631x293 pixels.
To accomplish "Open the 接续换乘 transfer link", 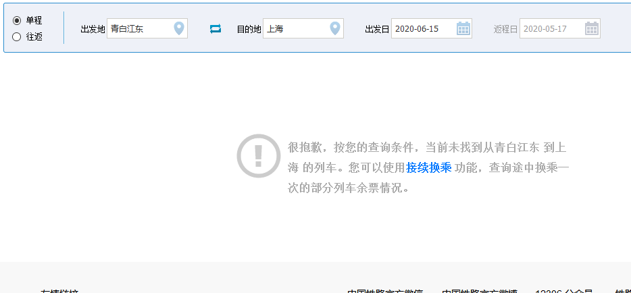I will point(428,167).
